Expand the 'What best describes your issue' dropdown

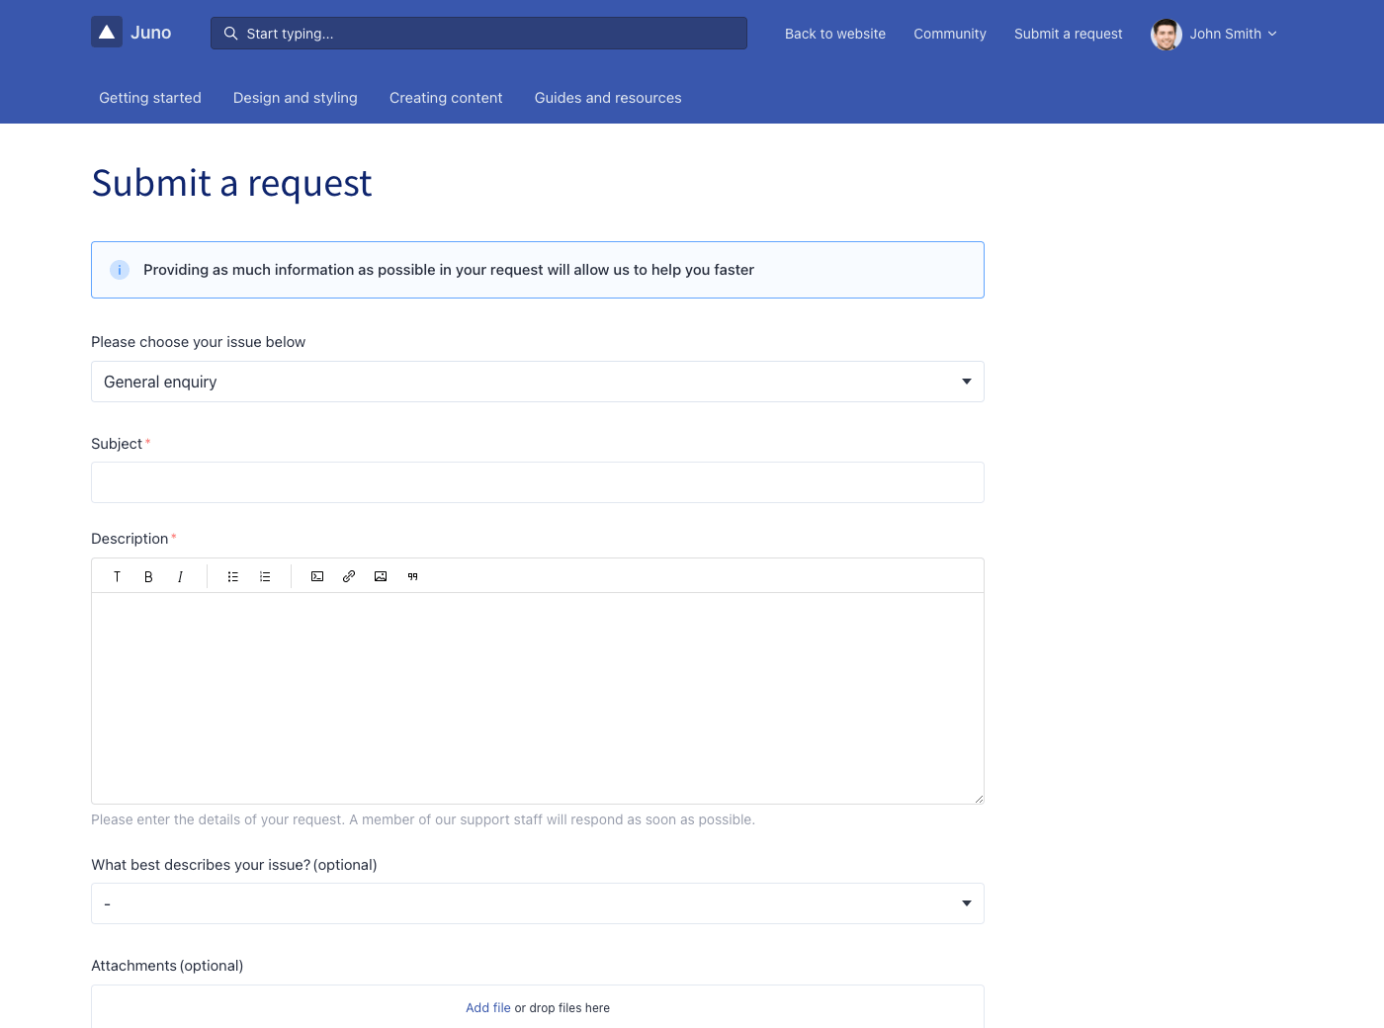(537, 903)
